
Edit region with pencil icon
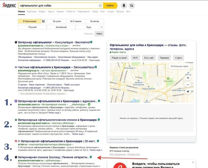coord(43,21)
